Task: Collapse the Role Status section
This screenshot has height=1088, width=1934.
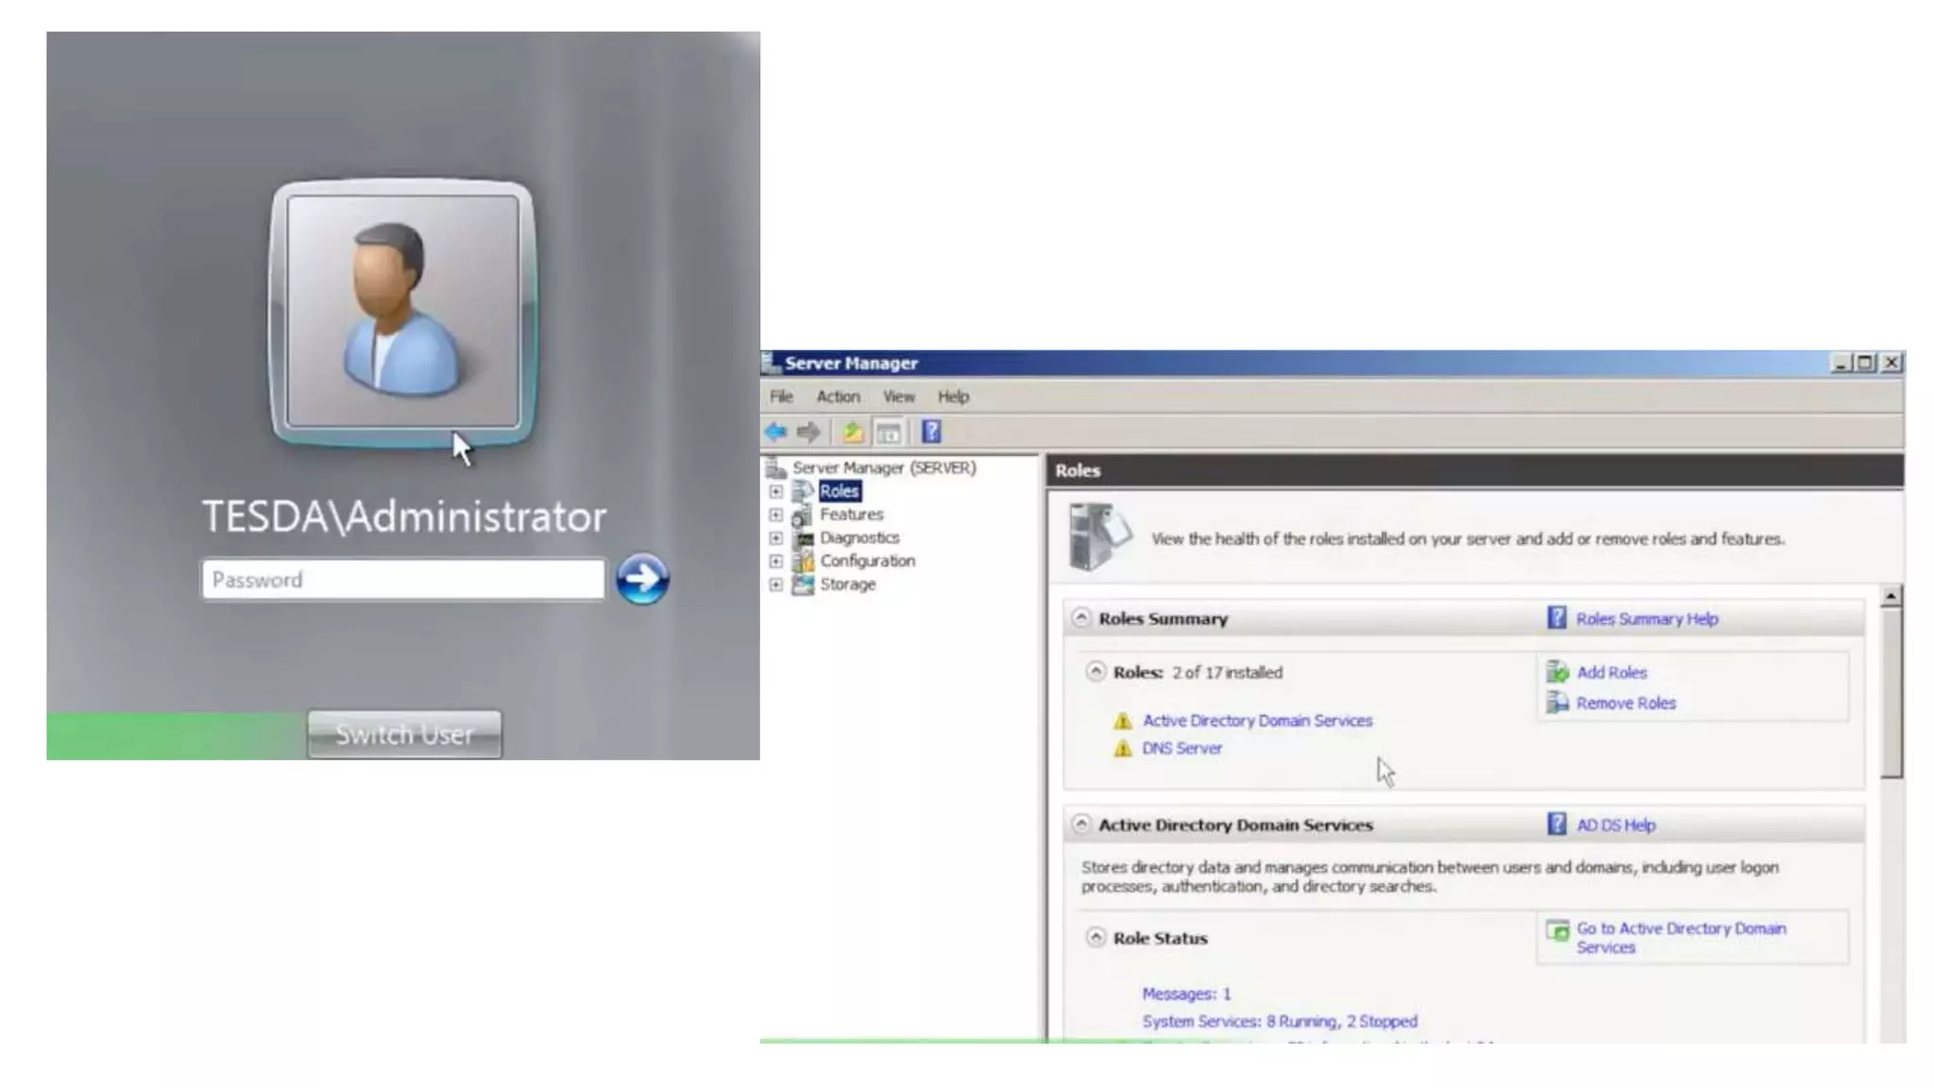Action: click(1095, 938)
